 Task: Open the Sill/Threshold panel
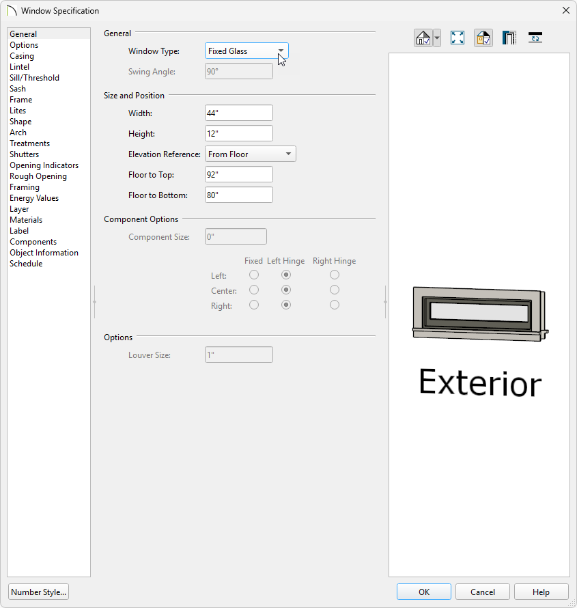[49, 78]
